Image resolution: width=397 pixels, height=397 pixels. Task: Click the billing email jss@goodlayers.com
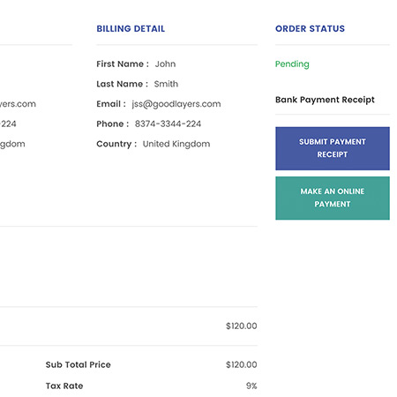pos(176,104)
